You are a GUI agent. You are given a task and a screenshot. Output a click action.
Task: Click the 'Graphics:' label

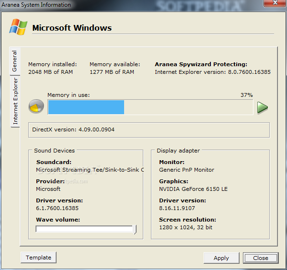(x=174, y=181)
